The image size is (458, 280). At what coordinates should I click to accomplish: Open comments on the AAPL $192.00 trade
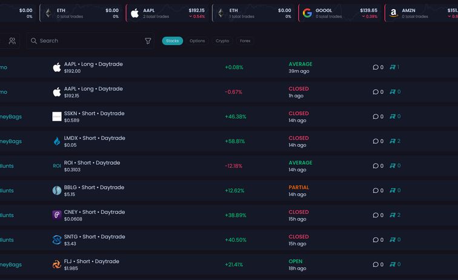[x=377, y=67]
